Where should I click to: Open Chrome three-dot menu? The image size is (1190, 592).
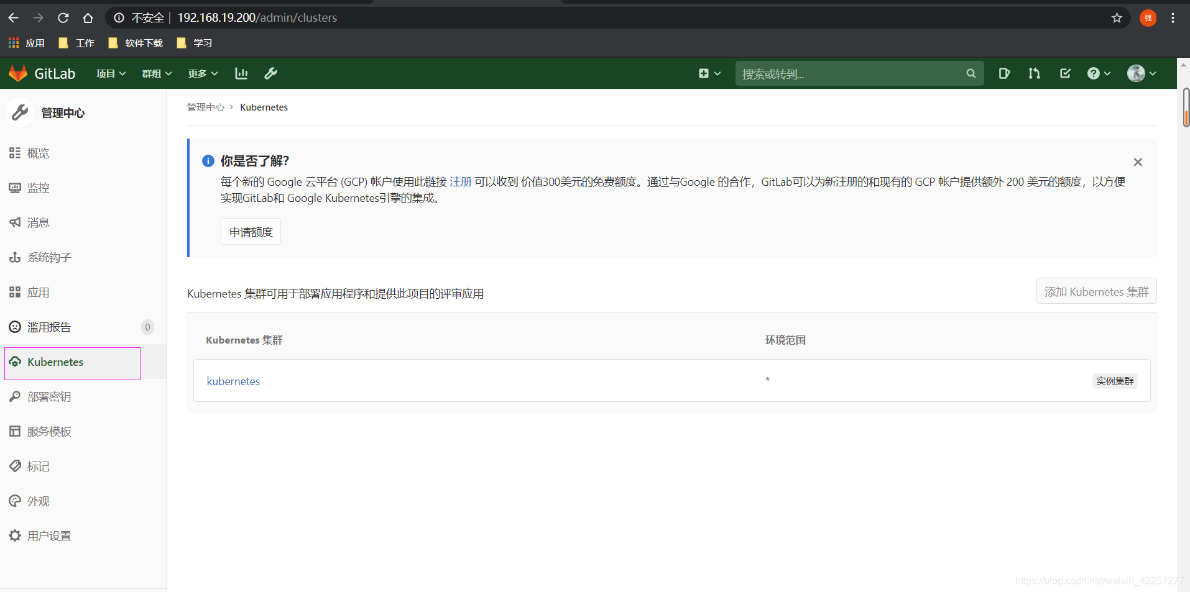coord(1173,17)
